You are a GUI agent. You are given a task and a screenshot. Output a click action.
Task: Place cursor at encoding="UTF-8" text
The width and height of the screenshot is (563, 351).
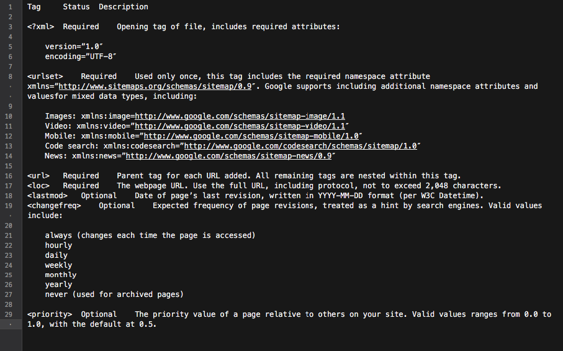81,57
